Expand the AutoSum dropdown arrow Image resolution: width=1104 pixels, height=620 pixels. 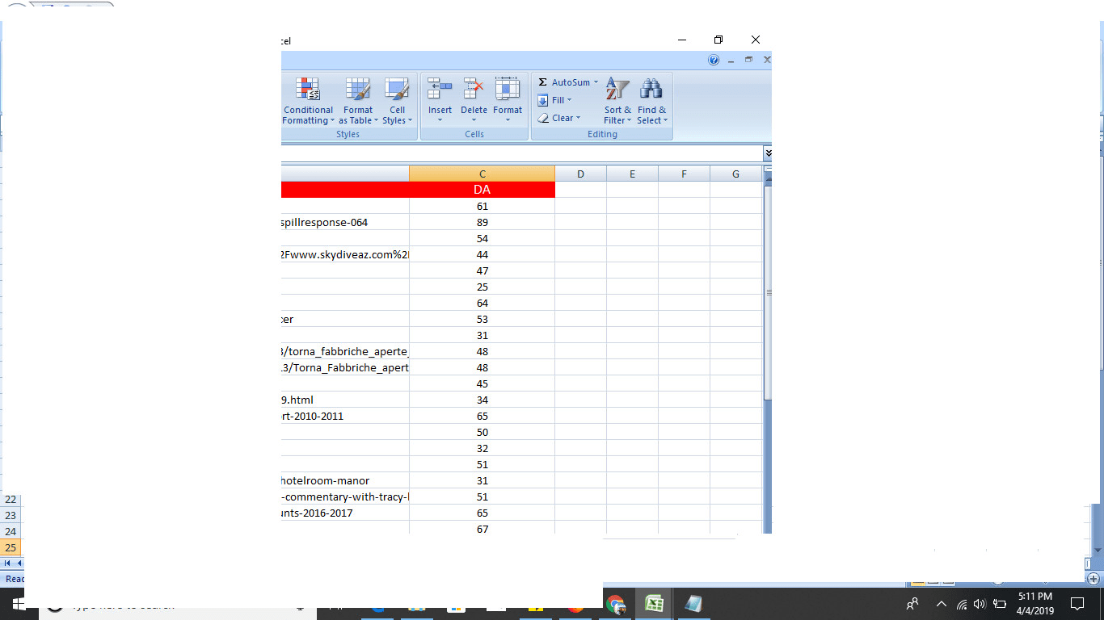[x=596, y=82]
